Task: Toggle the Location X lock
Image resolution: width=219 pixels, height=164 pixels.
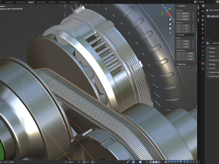Action: (x=193, y=13)
